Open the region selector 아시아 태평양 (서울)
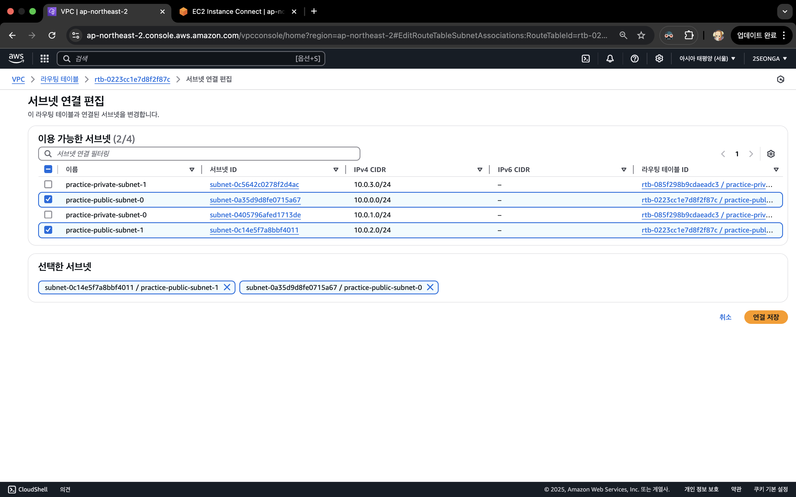 click(x=707, y=59)
